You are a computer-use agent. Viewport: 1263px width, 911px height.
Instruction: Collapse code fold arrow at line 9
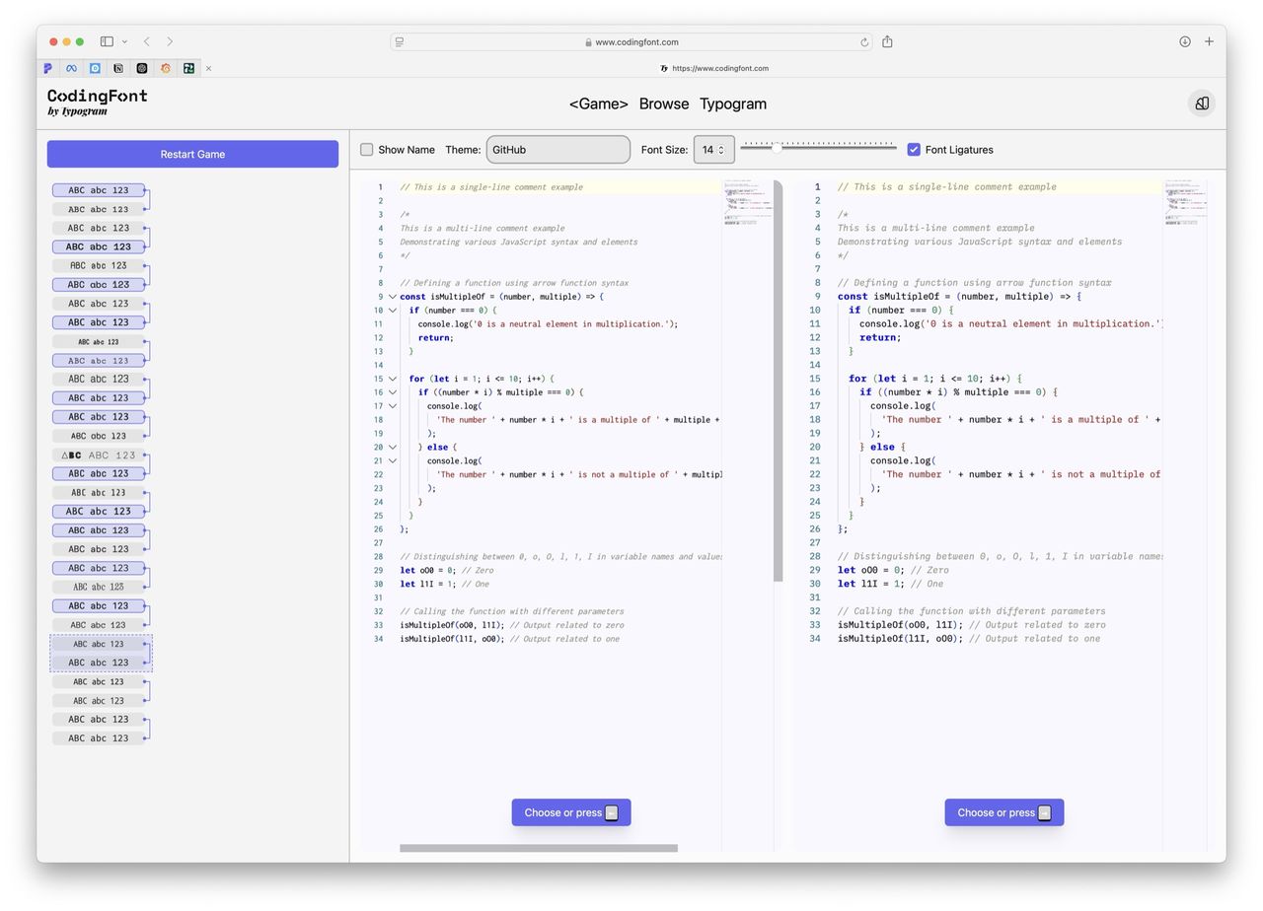(392, 297)
